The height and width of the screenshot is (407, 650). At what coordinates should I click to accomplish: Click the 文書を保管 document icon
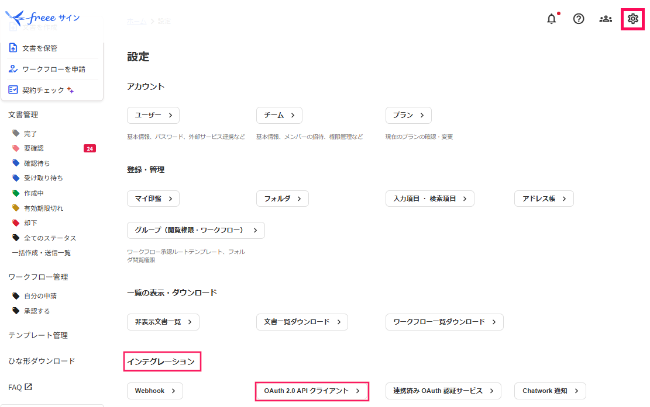(13, 48)
